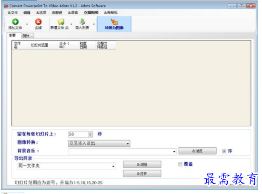The height and width of the screenshot is (194, 262).
Task: Open the Help (&帮帮我) menu
Action: [x=111, y=13]
